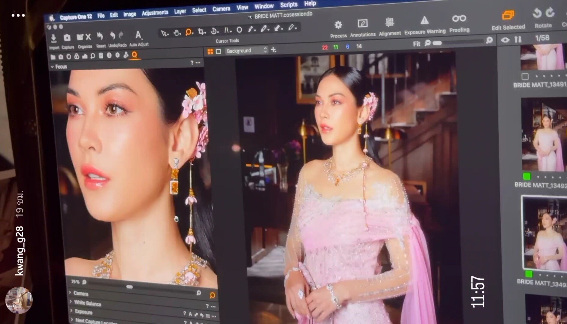The height and width of the screenshot is (324, 567).
Task: Select the Pan hand cursor tool
Action: [177, 33]
